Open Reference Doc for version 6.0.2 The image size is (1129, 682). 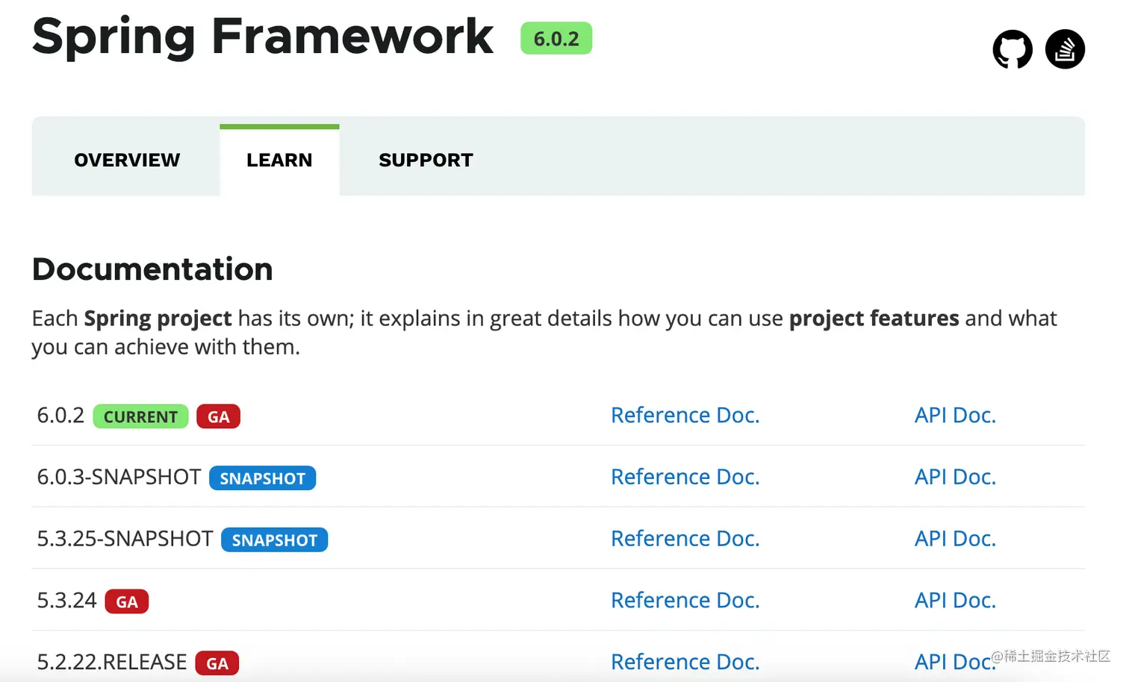pyautogui.click(x=685, y=415)
